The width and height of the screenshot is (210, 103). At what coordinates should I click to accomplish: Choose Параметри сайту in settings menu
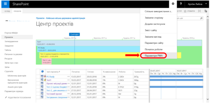tap(158, 43)
